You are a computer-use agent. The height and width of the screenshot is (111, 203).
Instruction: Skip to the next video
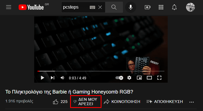(53, 78)
